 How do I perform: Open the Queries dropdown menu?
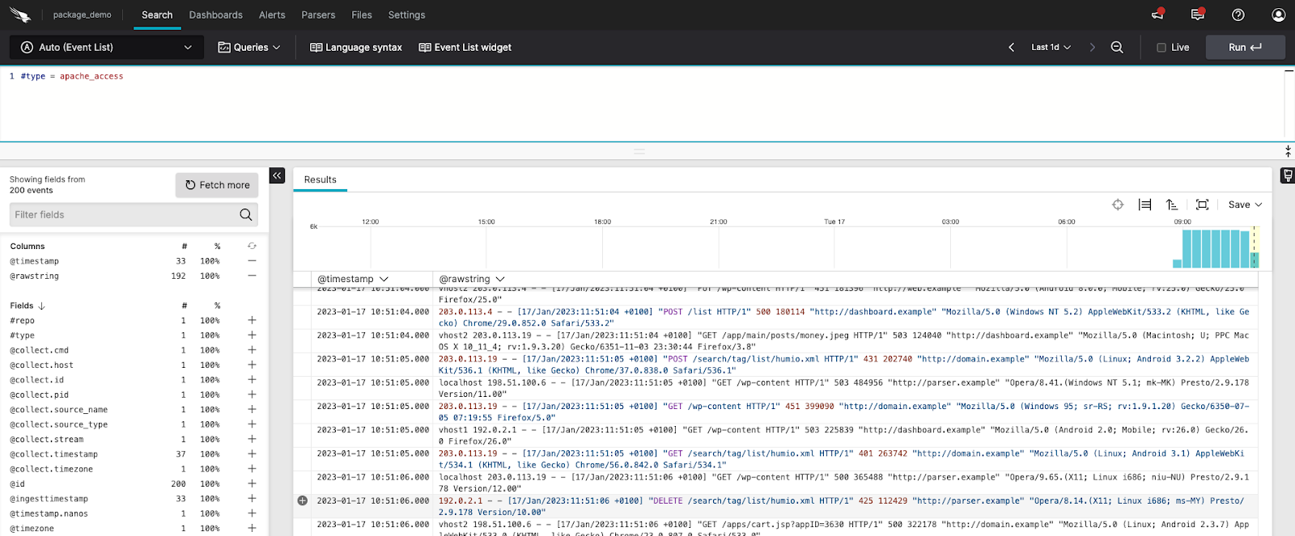click(249, 48)
